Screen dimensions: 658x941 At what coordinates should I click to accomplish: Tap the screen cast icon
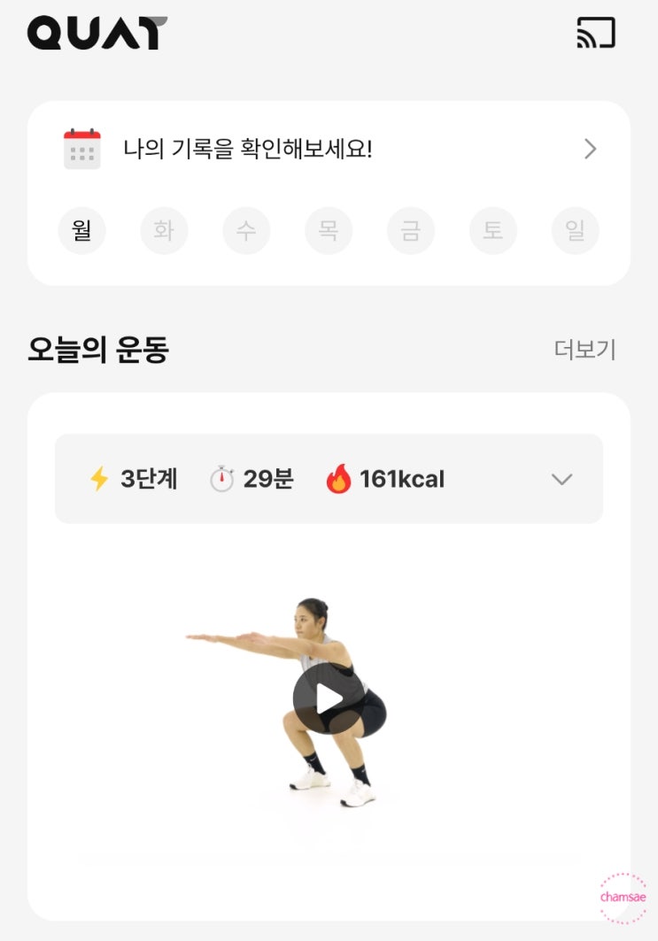click(595, 33)
